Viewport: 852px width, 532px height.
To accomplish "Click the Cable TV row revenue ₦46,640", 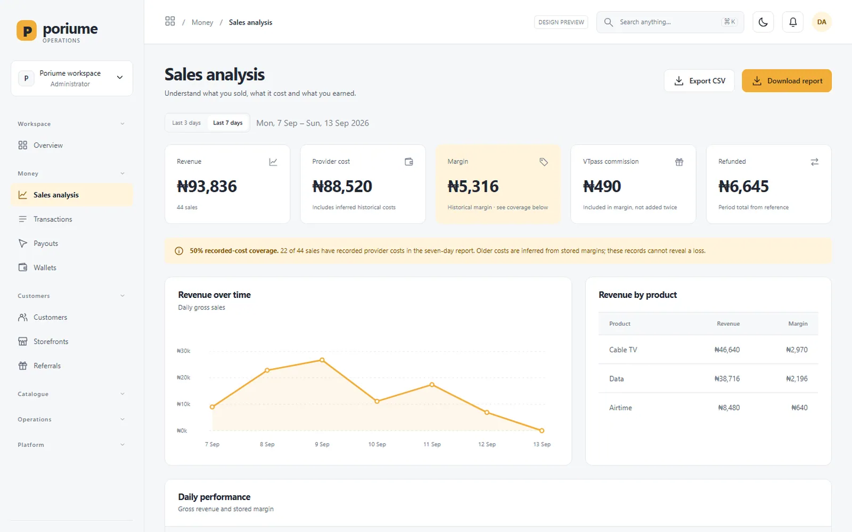I will (x=727, y=350).
